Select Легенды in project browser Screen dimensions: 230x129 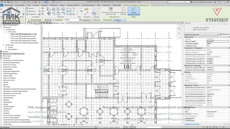(x=6, y=52)
